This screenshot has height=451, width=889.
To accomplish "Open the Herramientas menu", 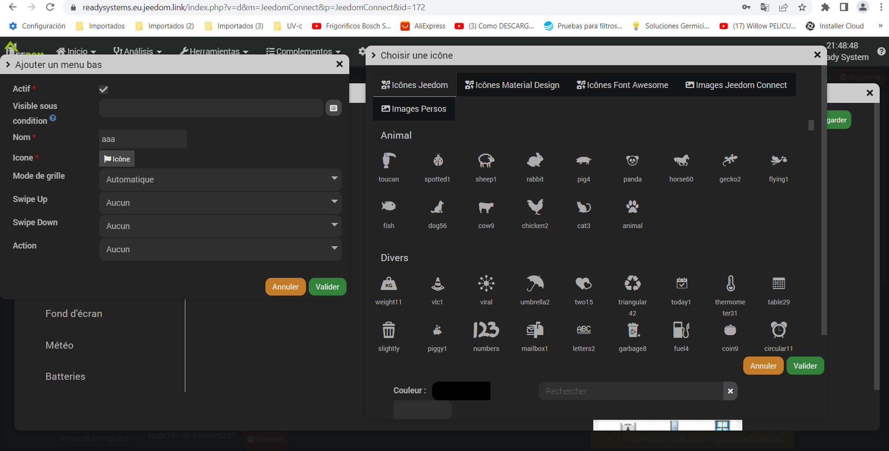I will [214, 51].
